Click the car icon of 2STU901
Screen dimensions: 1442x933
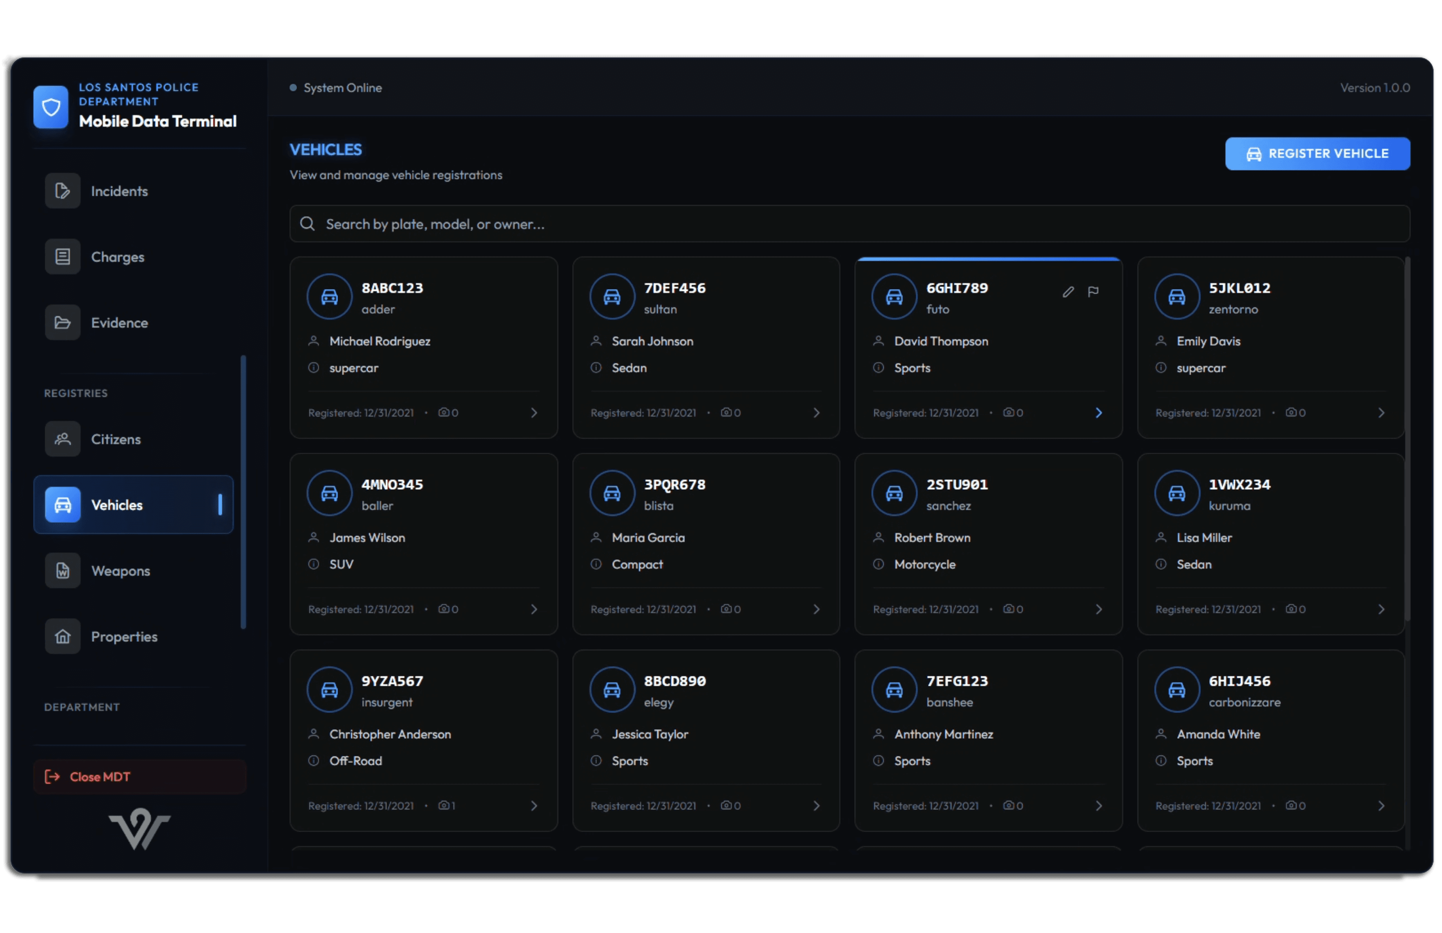pyautogui.click(x=894, y=494)
